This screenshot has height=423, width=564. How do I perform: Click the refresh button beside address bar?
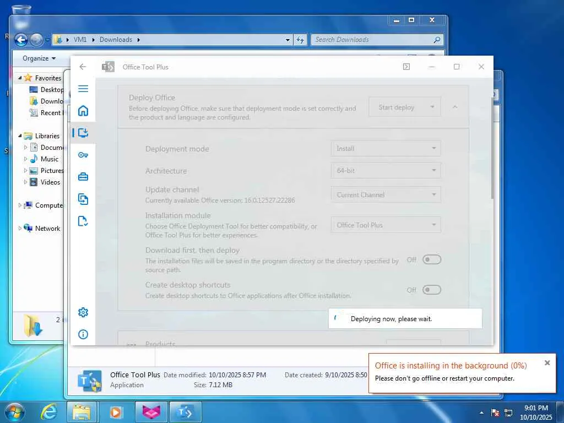pyautogui.click(x=300, y=40)
